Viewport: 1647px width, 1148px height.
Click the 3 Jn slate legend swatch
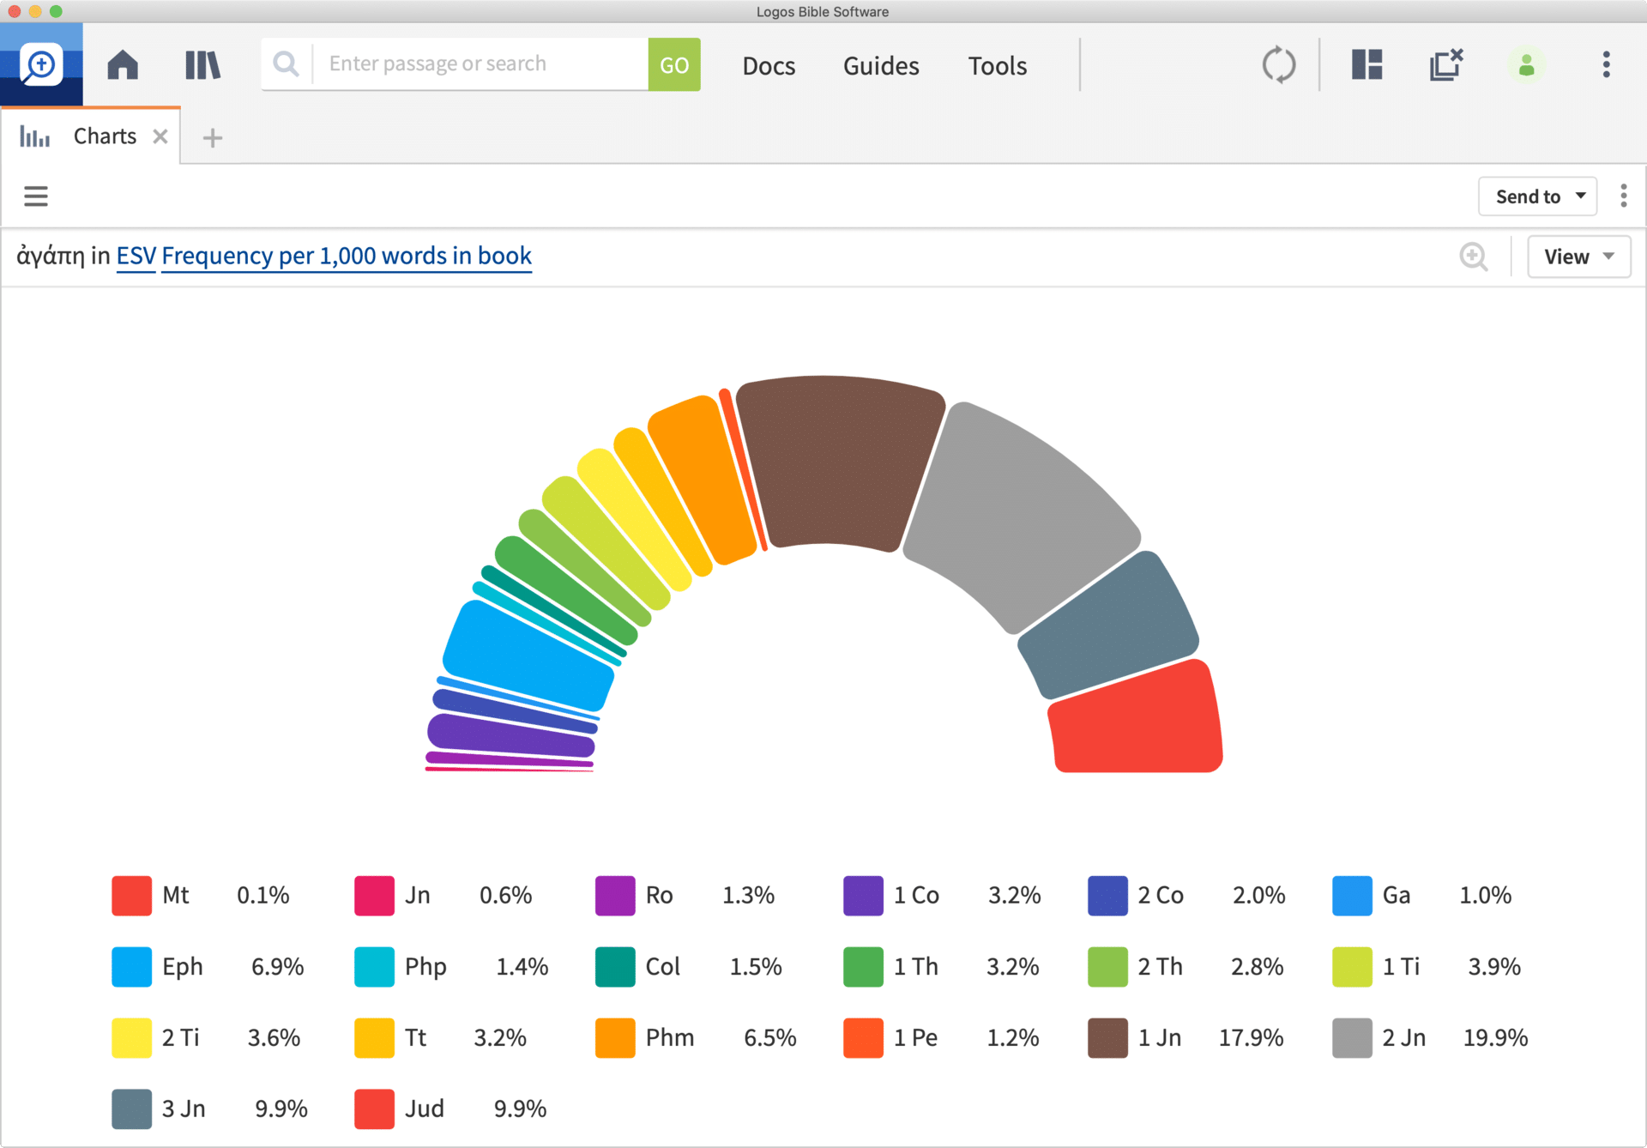[131, 1109]
